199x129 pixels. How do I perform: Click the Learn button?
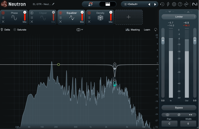(x=147, y=30)
